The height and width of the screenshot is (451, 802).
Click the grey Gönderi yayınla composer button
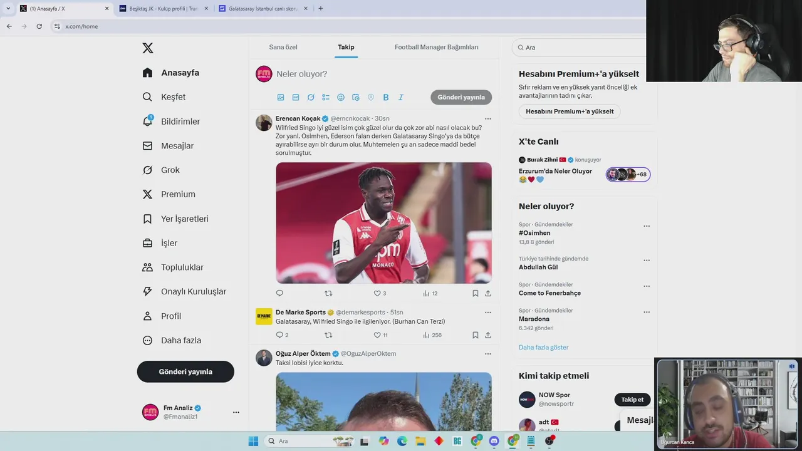[461, 97]
